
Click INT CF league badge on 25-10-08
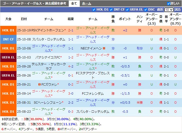pos(8,39)
